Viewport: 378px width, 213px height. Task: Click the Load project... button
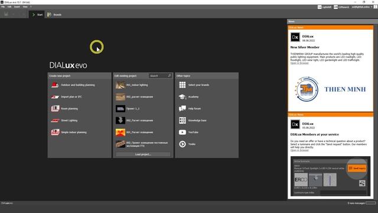click(x=143, y=154)
